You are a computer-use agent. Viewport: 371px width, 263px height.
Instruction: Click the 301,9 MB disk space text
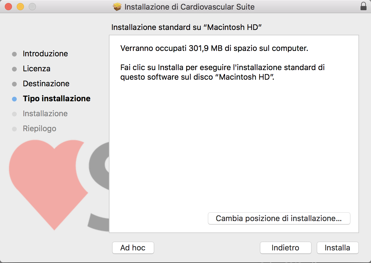[206, 48]
